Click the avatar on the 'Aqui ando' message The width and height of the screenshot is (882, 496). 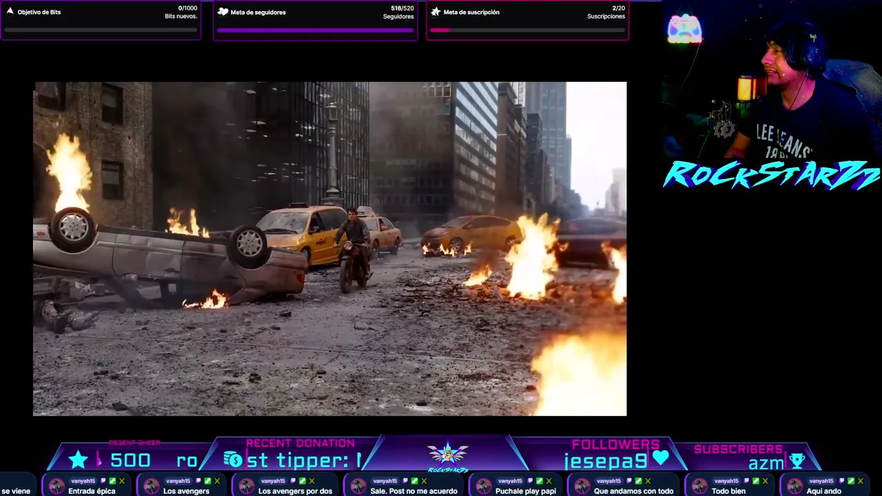[795, 486]
